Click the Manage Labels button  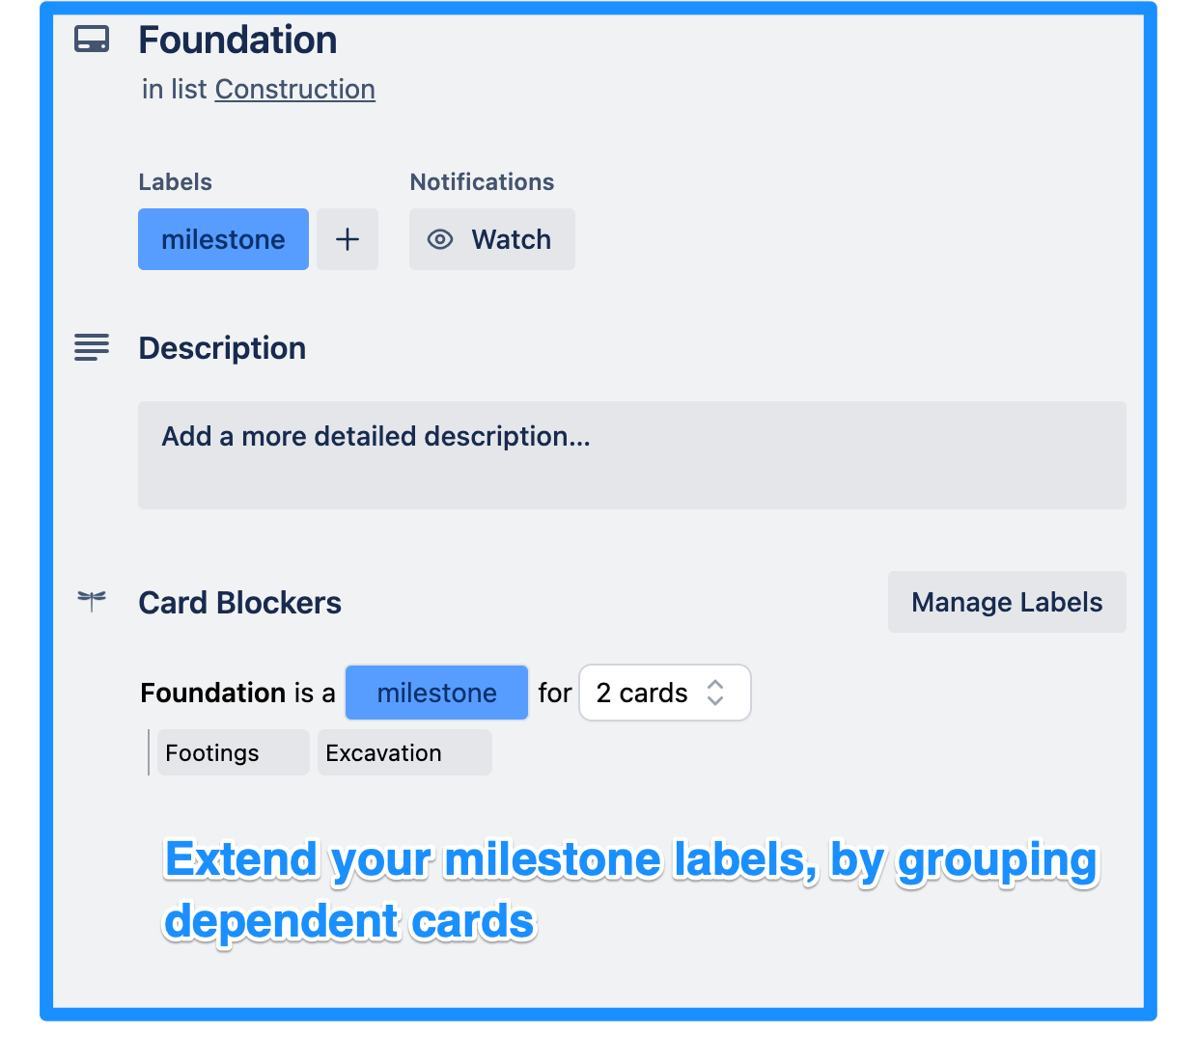(1006, 602)
